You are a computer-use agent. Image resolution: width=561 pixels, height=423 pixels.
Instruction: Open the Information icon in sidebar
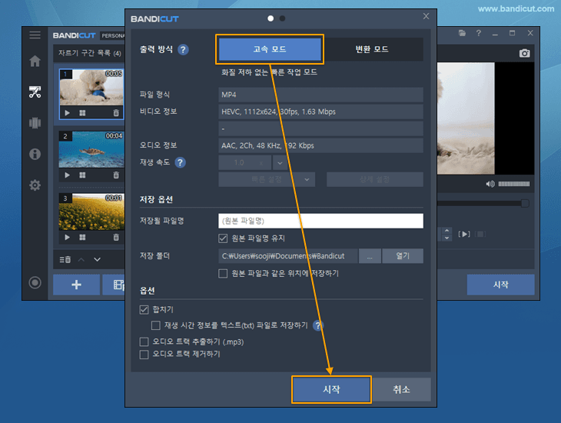click(35, 154)
